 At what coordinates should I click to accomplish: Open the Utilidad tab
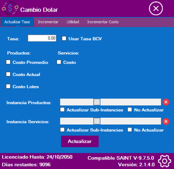[x=73, y=22]
